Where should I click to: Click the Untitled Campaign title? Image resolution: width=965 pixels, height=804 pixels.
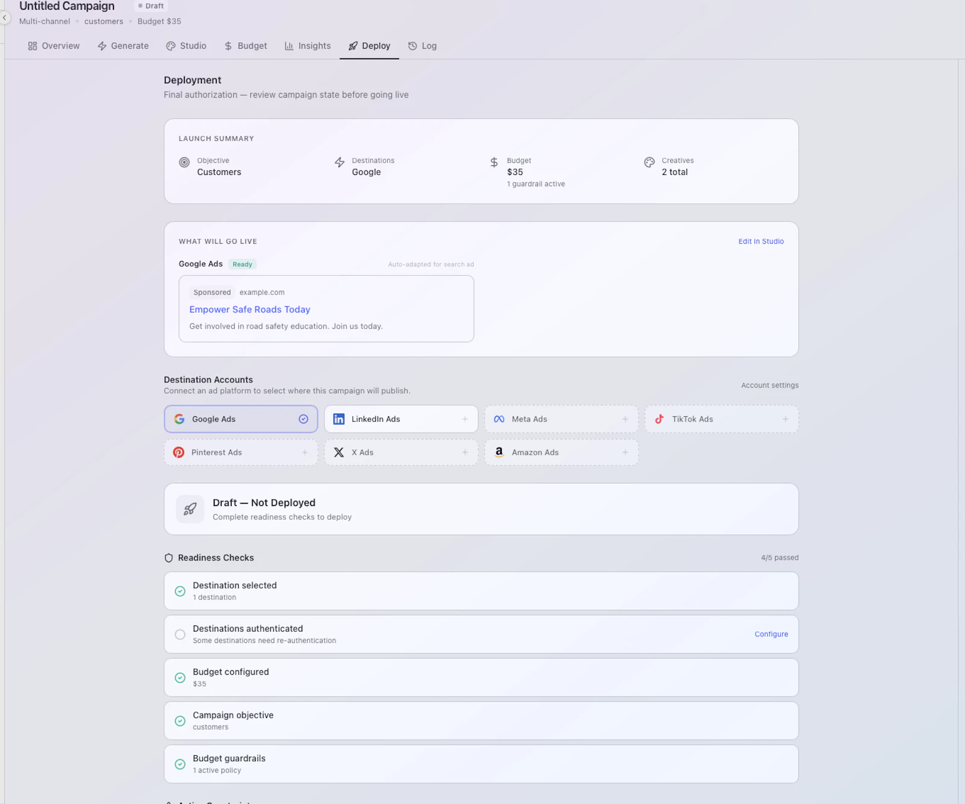click(x=67, y=6)
